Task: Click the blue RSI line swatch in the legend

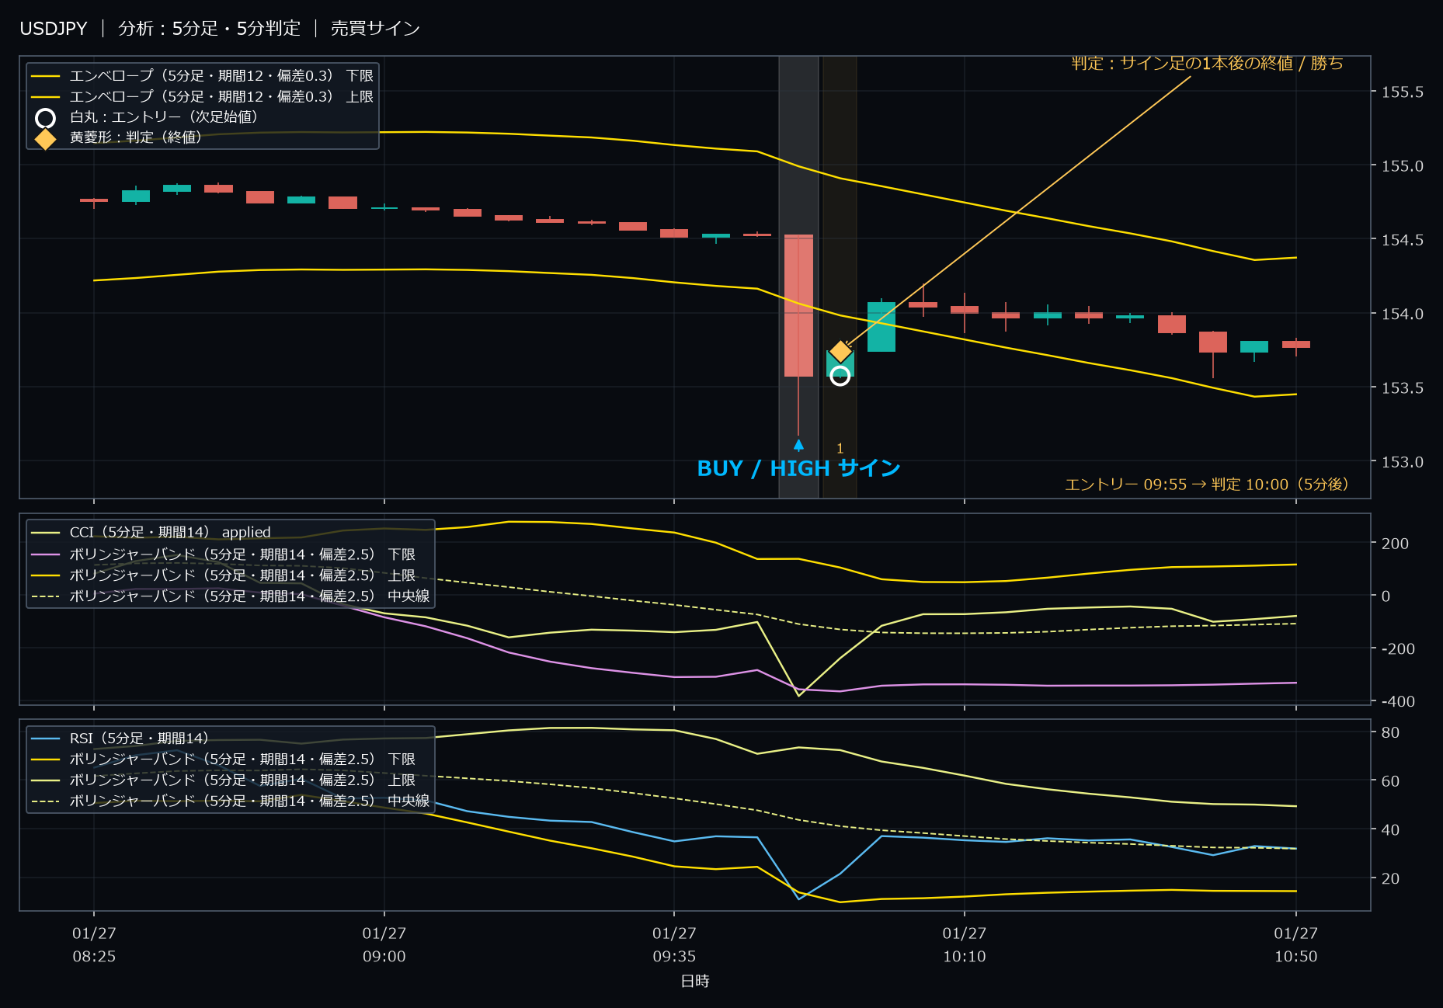Action: [x=46, y=739]
